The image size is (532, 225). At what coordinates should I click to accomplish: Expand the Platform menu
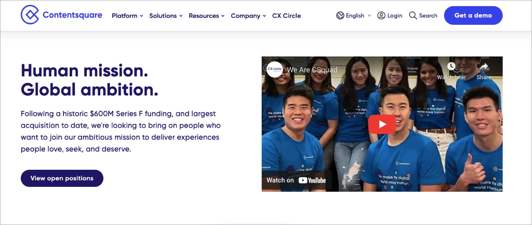[x=127, y=15]
